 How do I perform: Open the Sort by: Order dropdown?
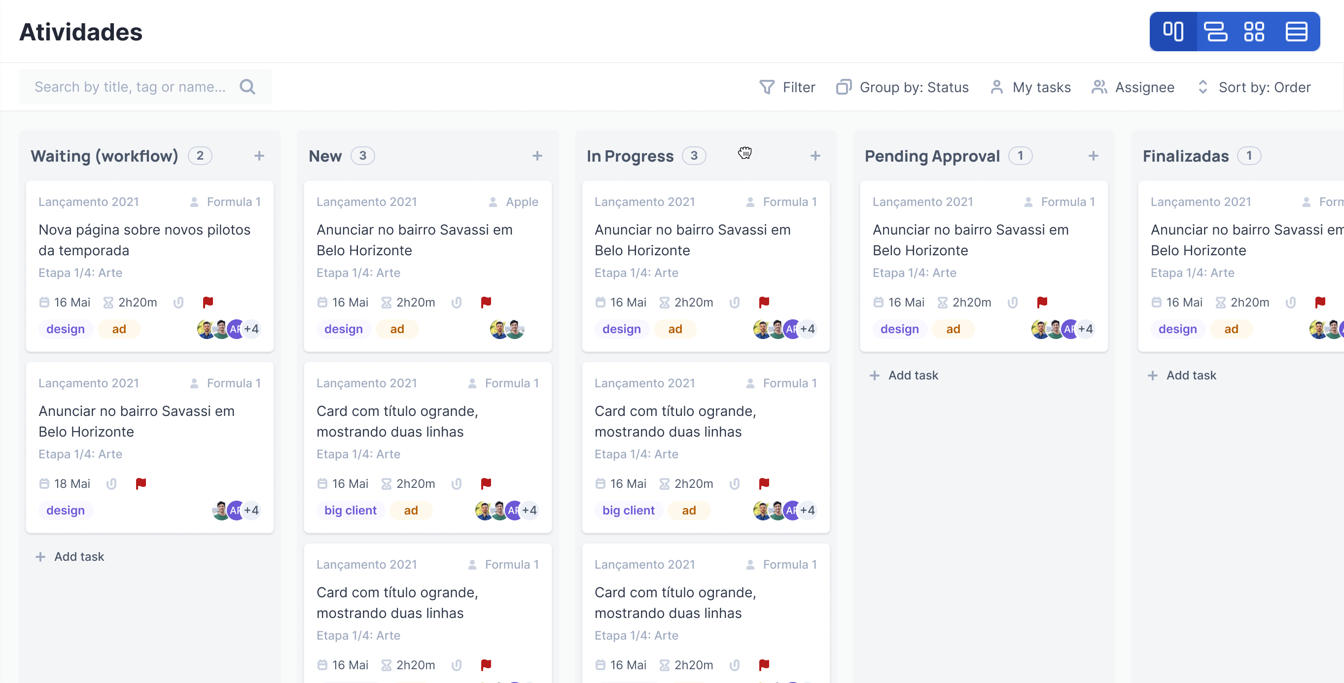[x=1254, y=87]
